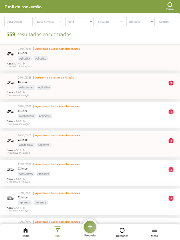Click red notification badge on 08/04/2025 Assinatura entry
Image resolution: width=180 pixels, height=240 pixels.
171,83
